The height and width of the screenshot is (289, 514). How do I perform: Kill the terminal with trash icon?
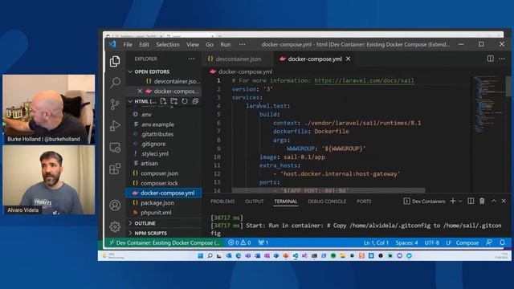tap(482, 201)
